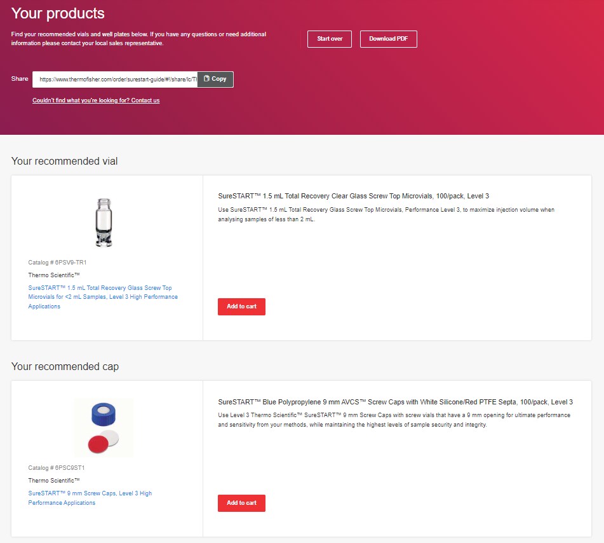The image size is (604, 543).
Task: Click the Your products page heading
Action: pos(58,13)
